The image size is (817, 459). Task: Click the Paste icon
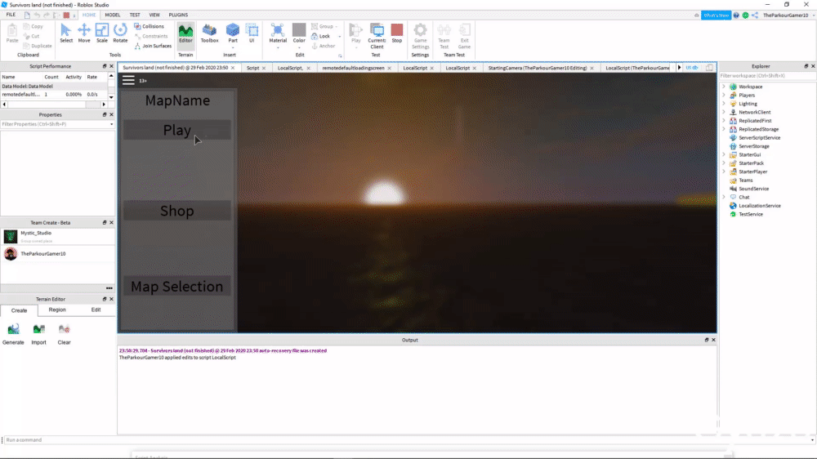12,33
